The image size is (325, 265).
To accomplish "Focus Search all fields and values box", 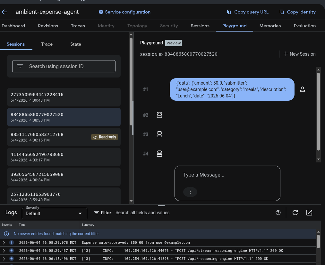I will (142, 213).
